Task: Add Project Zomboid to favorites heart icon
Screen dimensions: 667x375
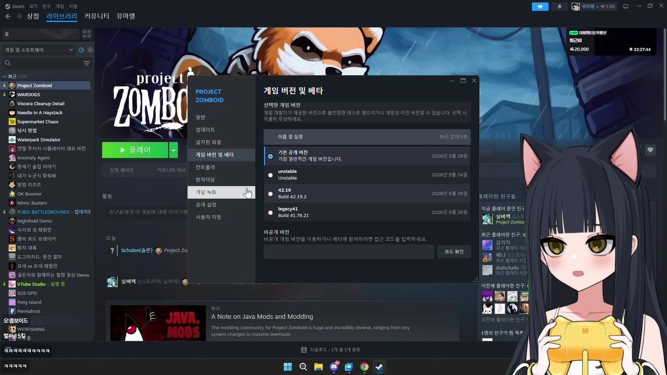Action: coord(650,150)
